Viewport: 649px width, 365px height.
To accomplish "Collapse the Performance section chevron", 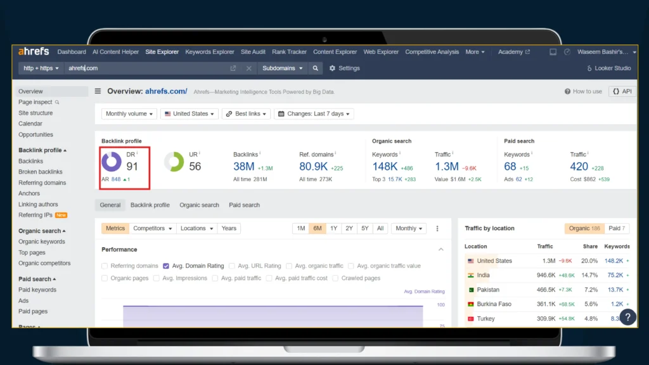I will click(x=441, y=250).
